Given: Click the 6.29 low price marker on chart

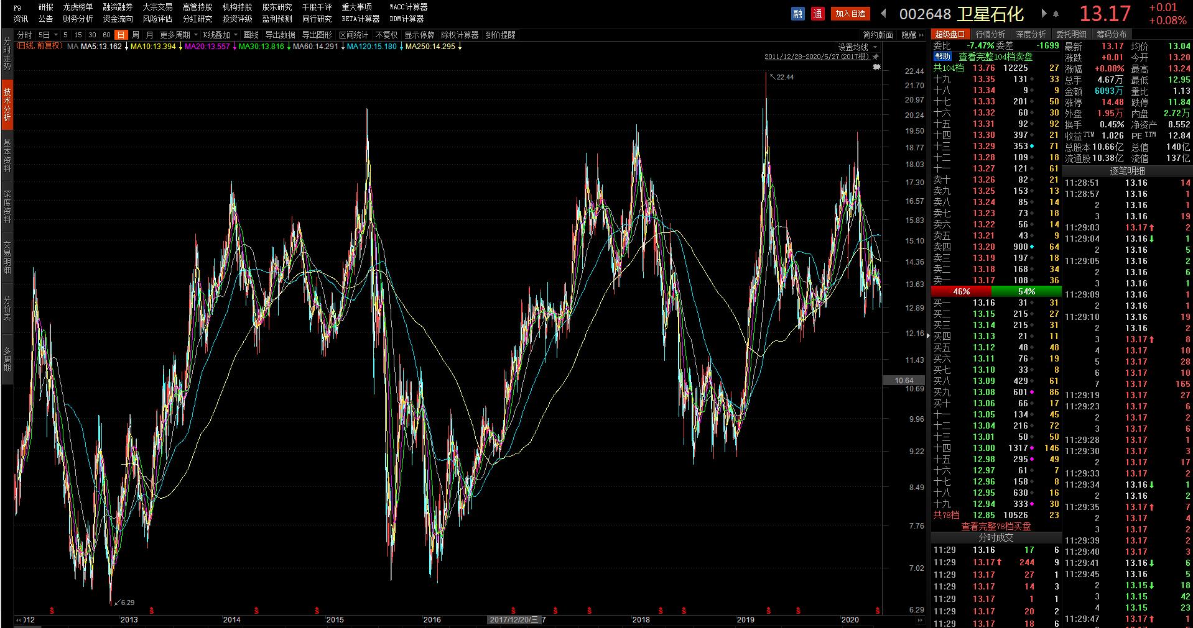Looking at the screenshot, I should 124,602.
